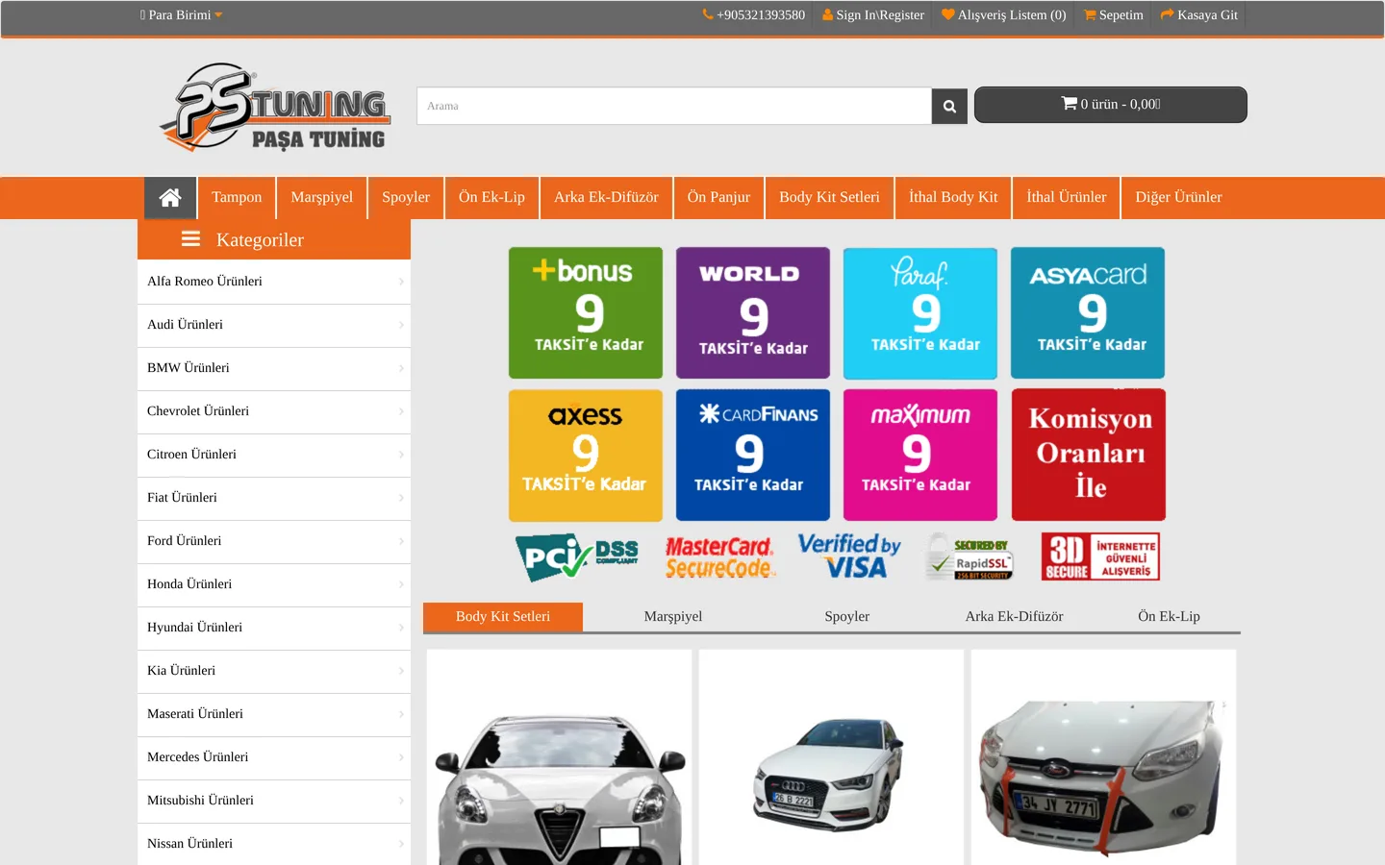Open Maserati Ürünleri category

tap(274, 714)
